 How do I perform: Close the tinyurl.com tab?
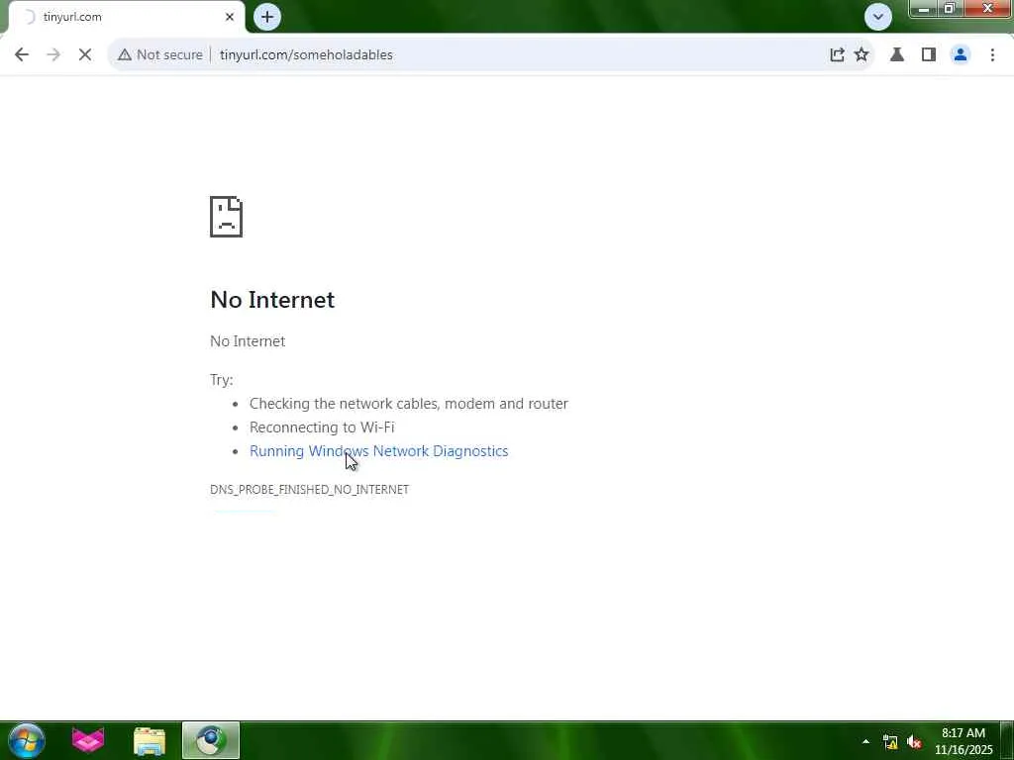230,17
